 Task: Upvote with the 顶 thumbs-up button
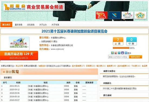click(118, 41)
